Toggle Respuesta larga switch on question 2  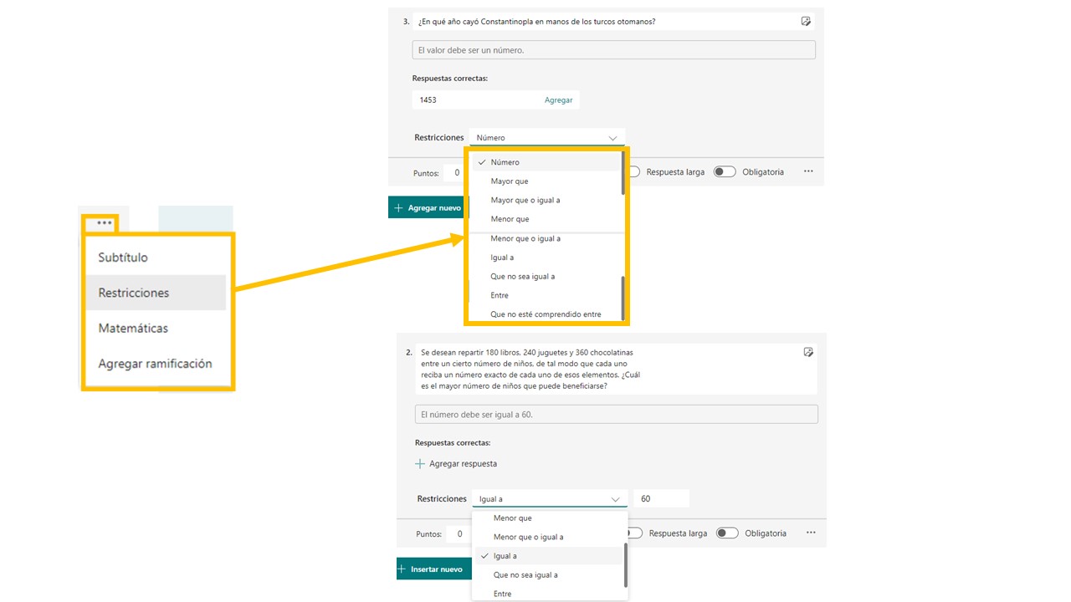(636, 533)
